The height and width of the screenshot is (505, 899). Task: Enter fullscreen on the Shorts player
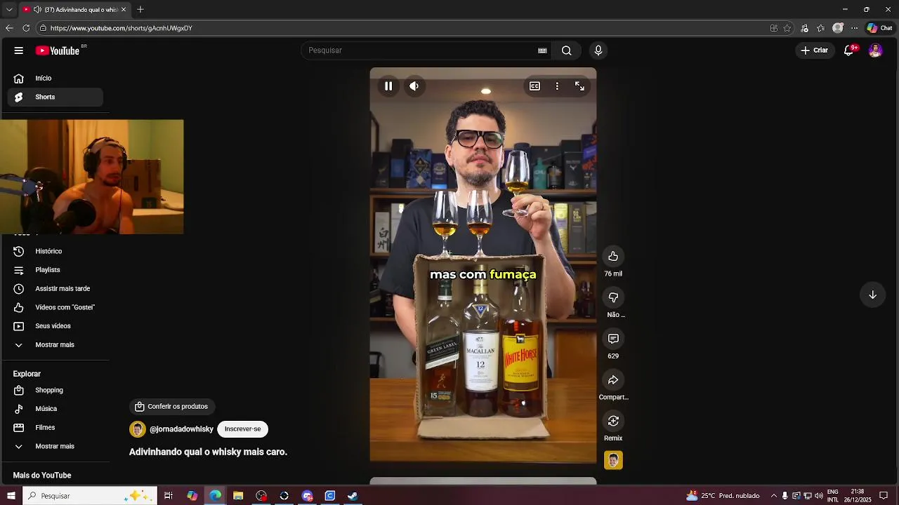click(x=579, y=86)
